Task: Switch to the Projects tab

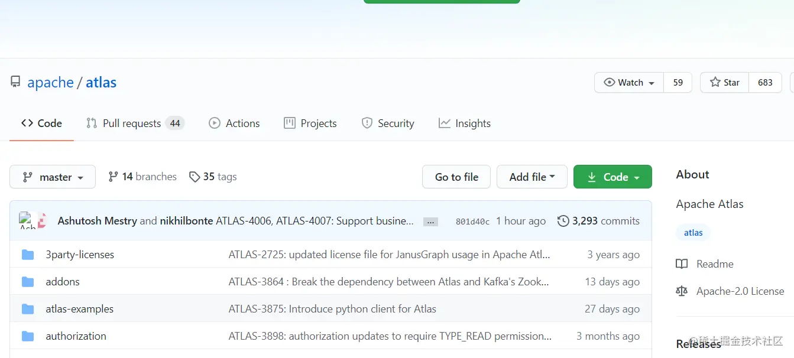Action: point(310,123)
